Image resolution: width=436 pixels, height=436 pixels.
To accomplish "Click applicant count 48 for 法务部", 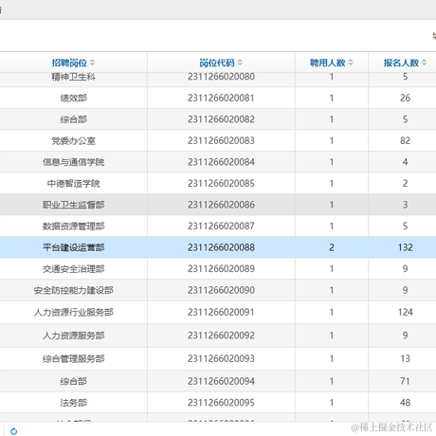I will click(x=405, y=403).
